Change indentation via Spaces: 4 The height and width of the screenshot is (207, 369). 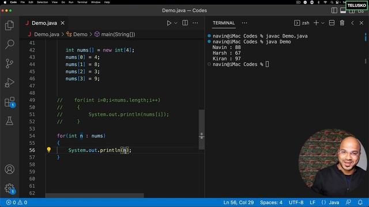pyautogui.click(x=271, y=202)
